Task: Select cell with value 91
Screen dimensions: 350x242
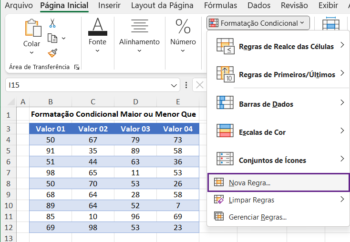Action: click(x=51, y=151)
